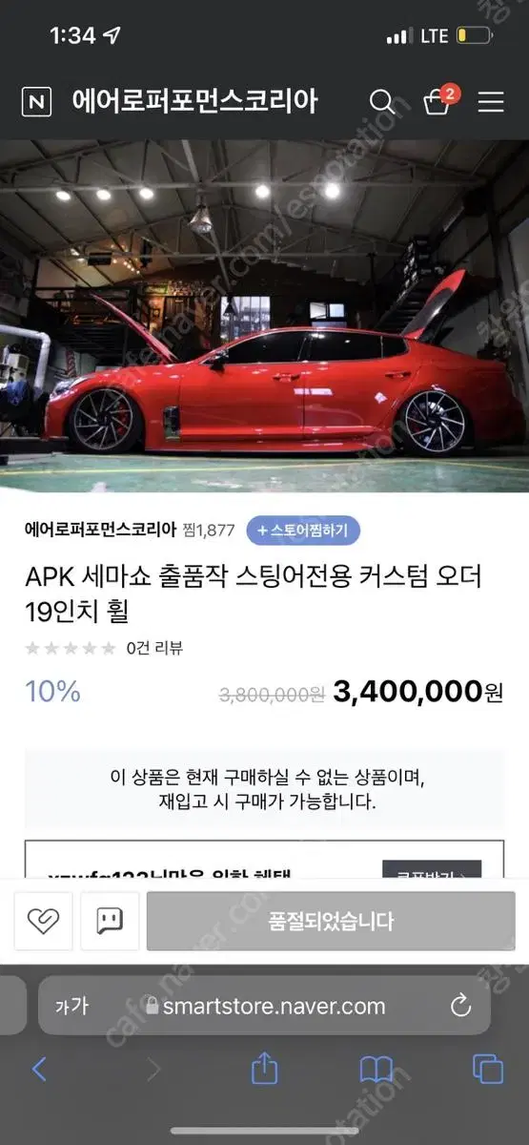Viewport: 529px width, 1145px height.
Task: Open the Safari tabs overview icon
Action: [x=488, y=1070]
